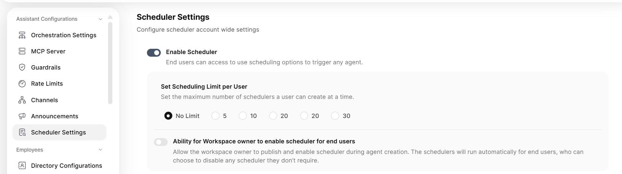Open Guardrails via its shield icon
The image size is (622, 174).
coord(22,68)
